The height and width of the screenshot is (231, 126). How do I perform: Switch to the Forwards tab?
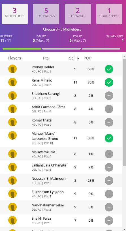[x=78, y=14]
